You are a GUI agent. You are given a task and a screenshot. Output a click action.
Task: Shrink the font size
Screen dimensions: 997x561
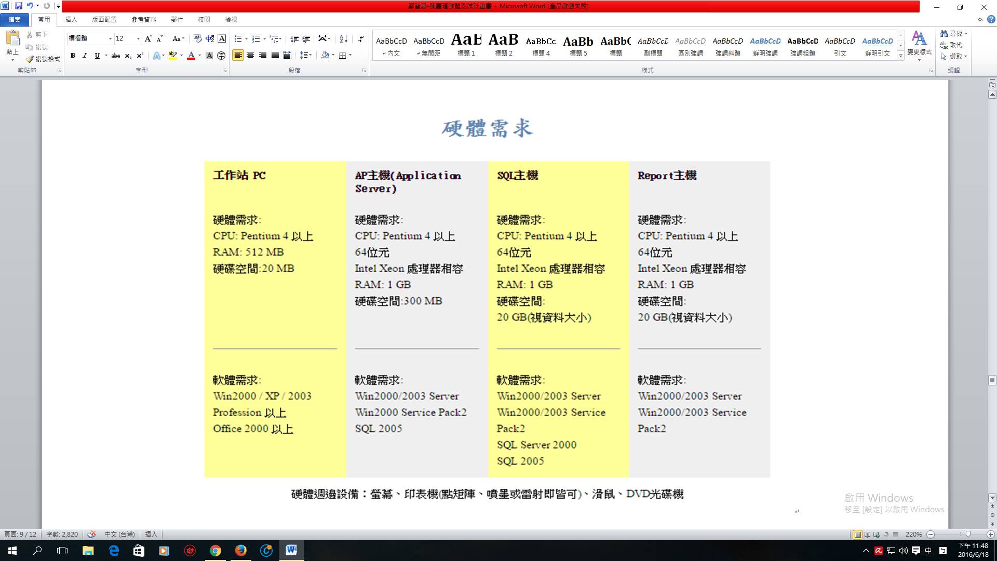click(160, 38)
